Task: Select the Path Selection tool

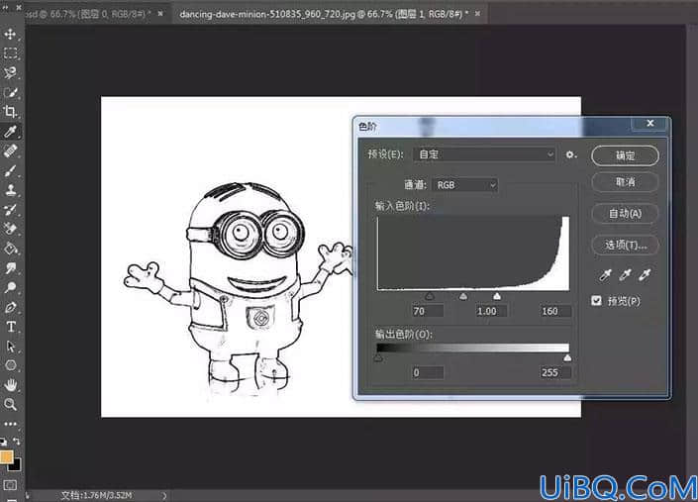Action: [x=10, y=347]
